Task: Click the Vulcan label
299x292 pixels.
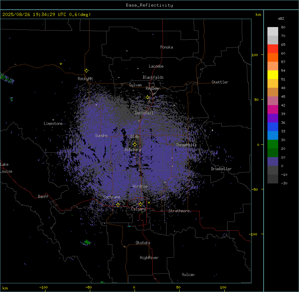Action: pos(188,275)
